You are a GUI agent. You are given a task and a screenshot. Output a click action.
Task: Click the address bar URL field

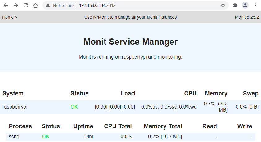click(139, 5)
